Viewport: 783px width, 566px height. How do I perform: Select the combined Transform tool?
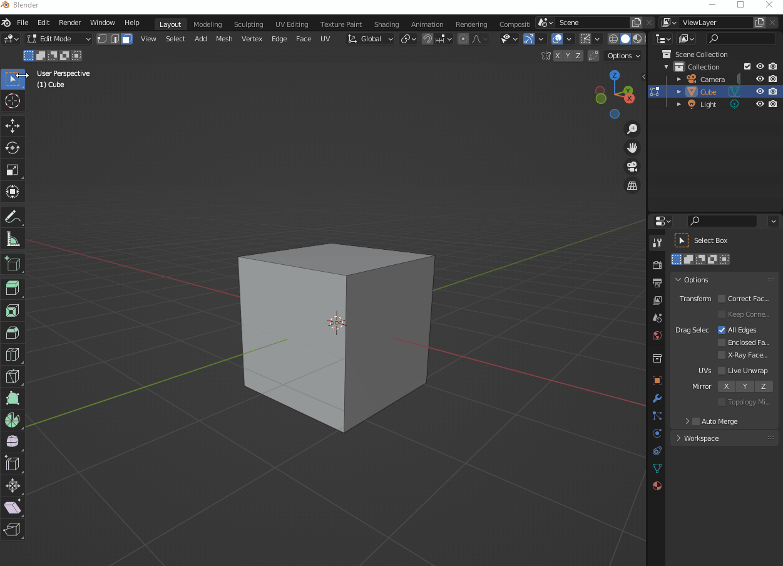13,192
